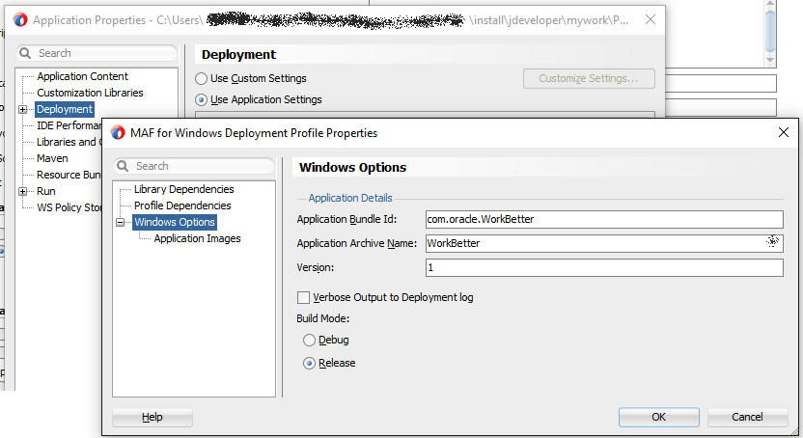Viewport: 803px width, 438px height.
Task: Select the Release build mode
Action: [309, 364]
